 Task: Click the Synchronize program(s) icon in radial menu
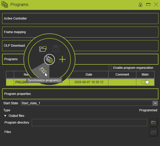(43, 70)
